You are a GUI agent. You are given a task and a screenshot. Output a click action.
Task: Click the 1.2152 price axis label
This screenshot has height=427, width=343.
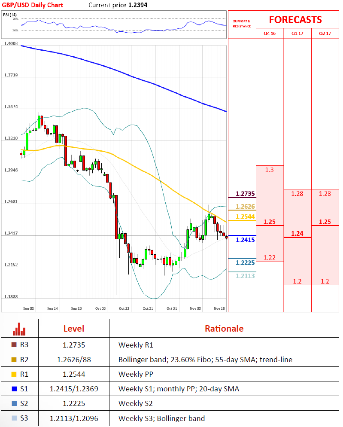pos(11,265)
